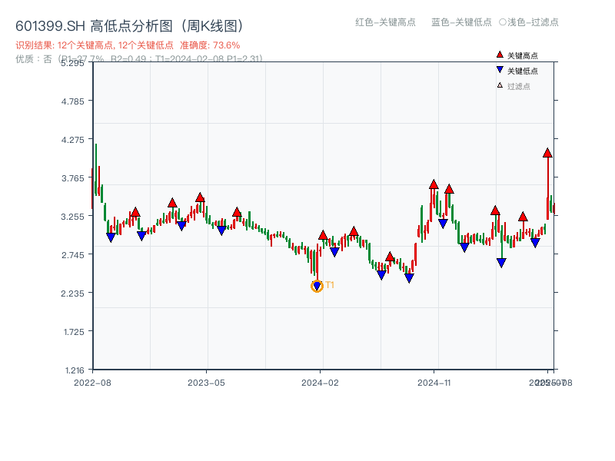Click the 蓝色-关键低点 header text
Screen dimensions: 615x461
click(x=461, y=22)
